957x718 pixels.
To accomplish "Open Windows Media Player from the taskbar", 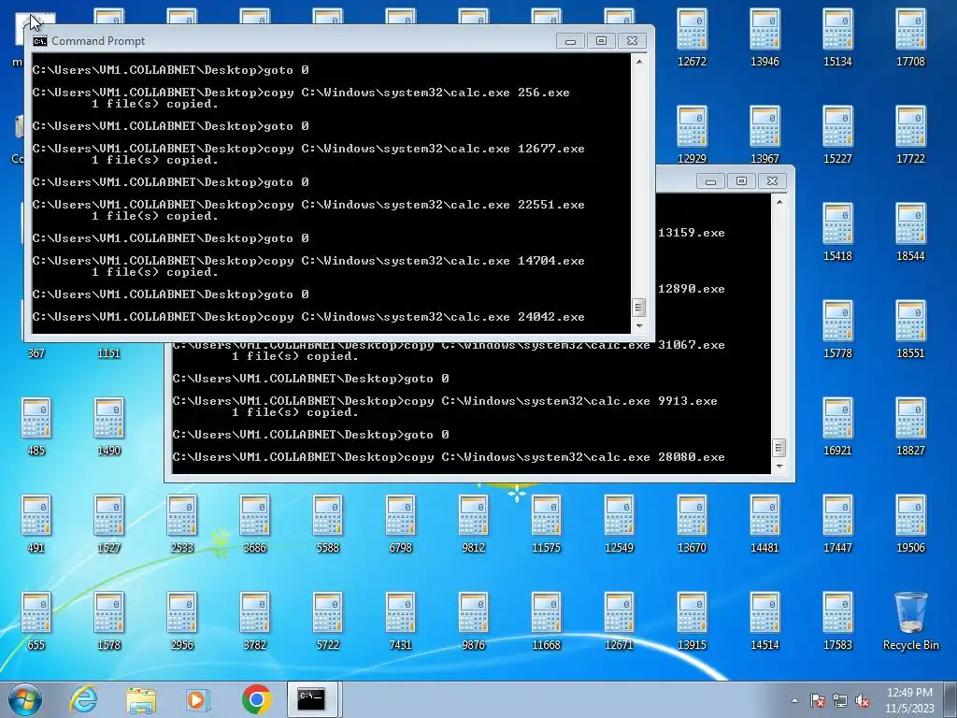I will click(x=197, y=699).
